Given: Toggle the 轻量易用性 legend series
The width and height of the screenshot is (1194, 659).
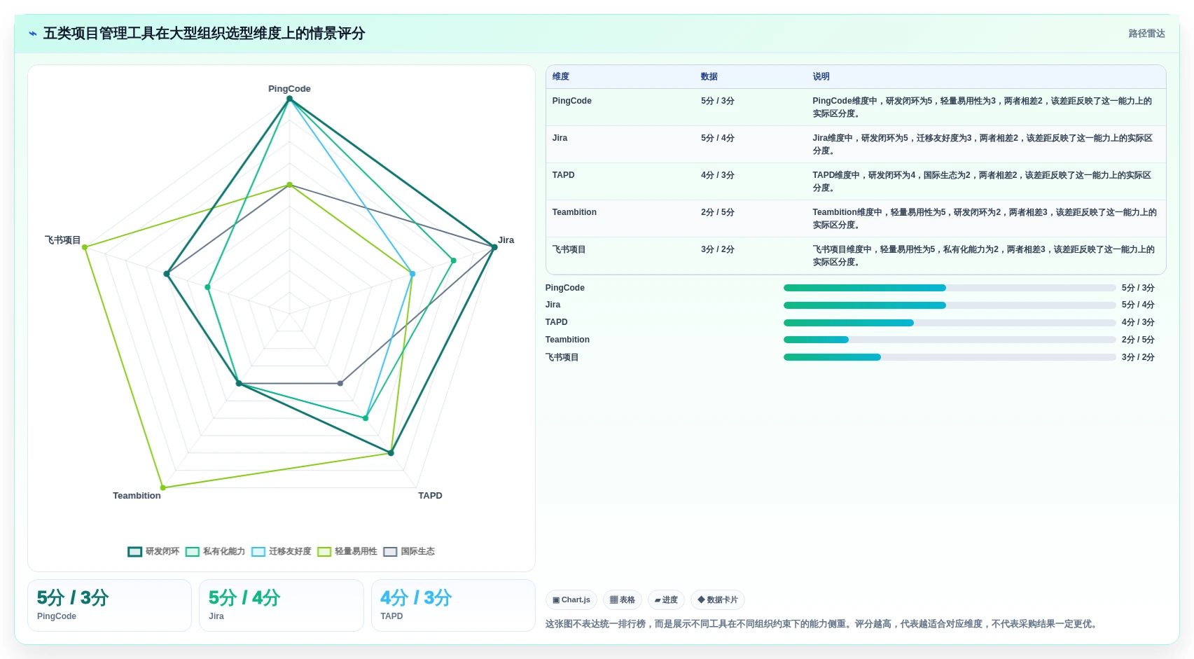Looking at the screenshot, I should click(347, 552).
